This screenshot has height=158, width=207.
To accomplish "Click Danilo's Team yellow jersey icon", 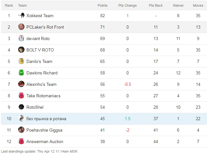I will pos(21,61).
